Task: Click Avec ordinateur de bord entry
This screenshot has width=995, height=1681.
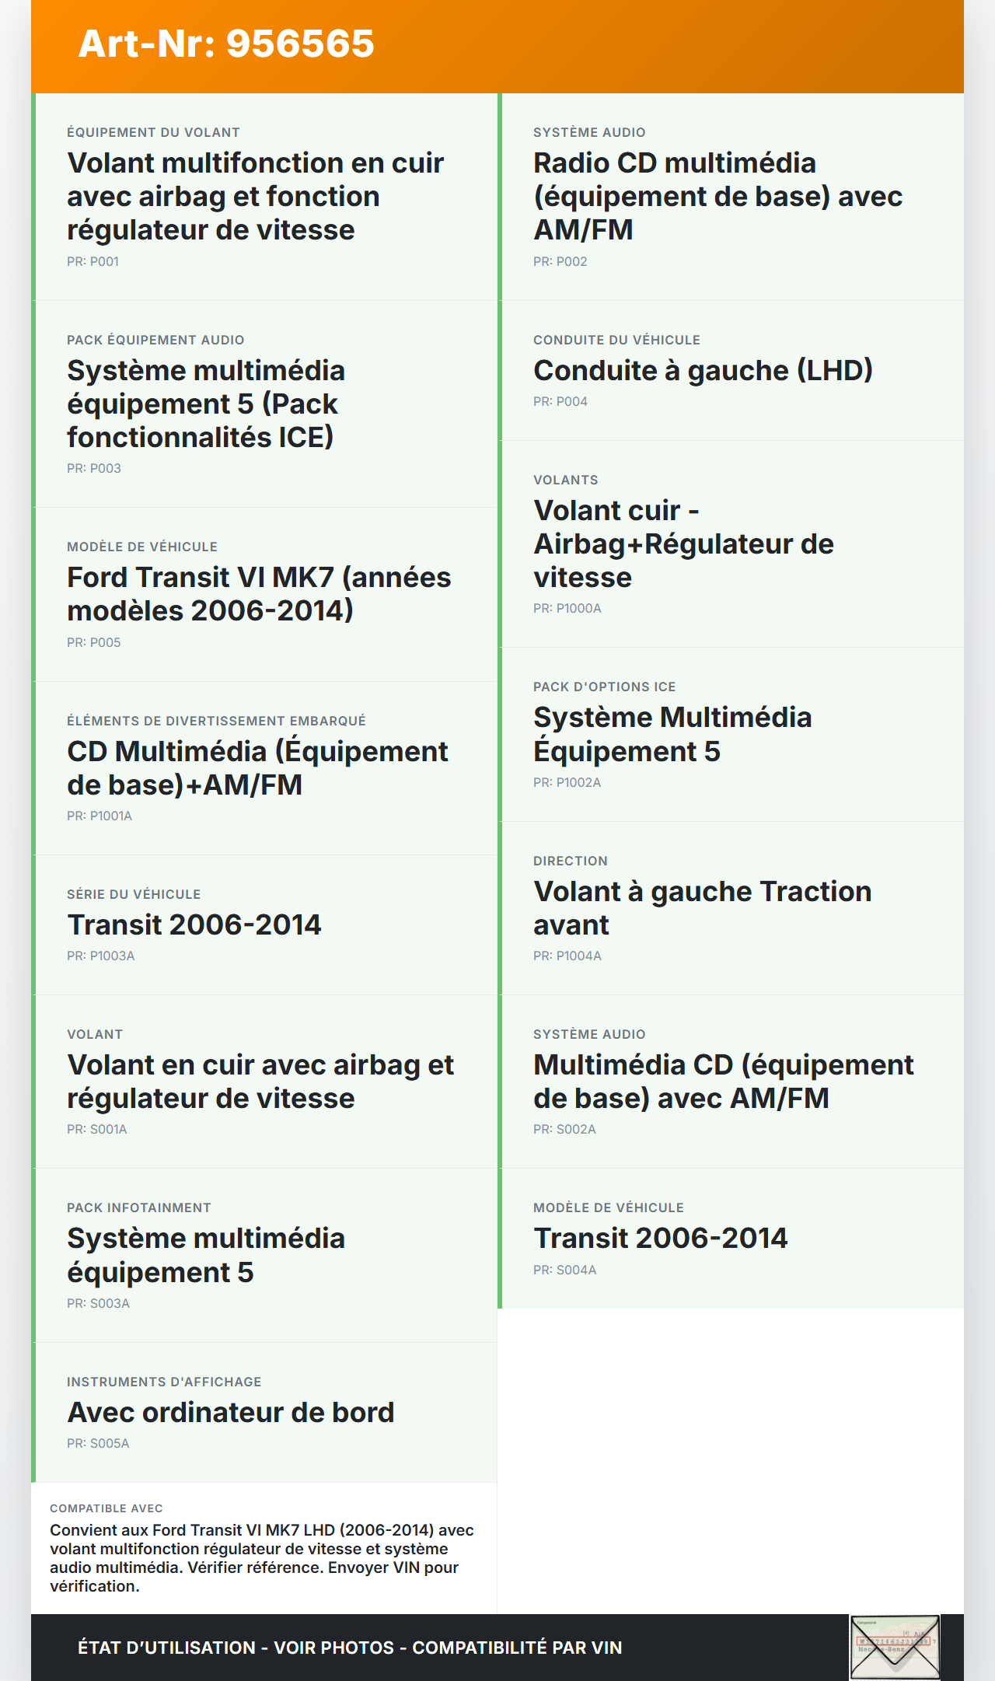Action: [x=264, y=1412]
